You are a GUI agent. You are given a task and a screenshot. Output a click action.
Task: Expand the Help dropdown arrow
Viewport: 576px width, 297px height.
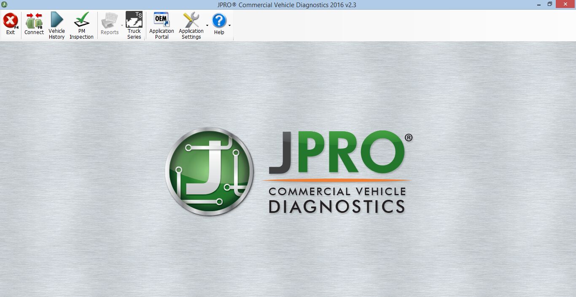click(229, 25)
